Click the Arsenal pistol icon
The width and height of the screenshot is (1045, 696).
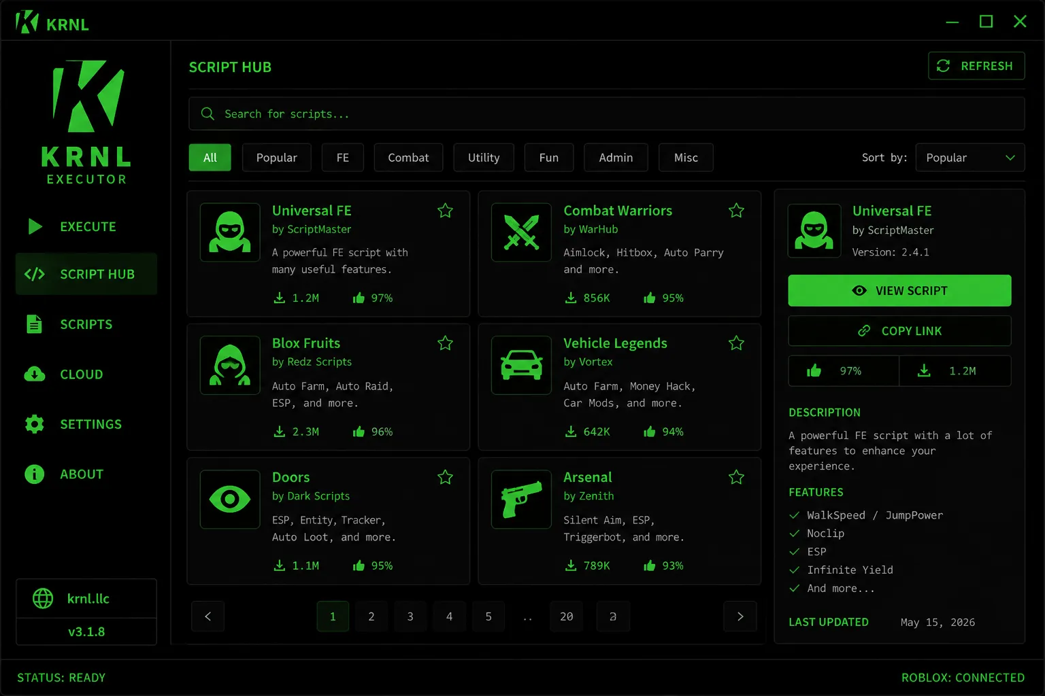point(521,499)
